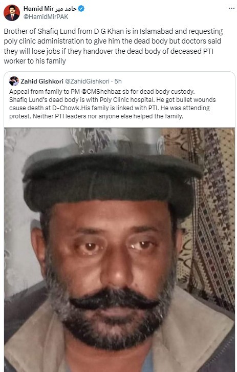Open the three-dot more options menu

tap(231, 9)
